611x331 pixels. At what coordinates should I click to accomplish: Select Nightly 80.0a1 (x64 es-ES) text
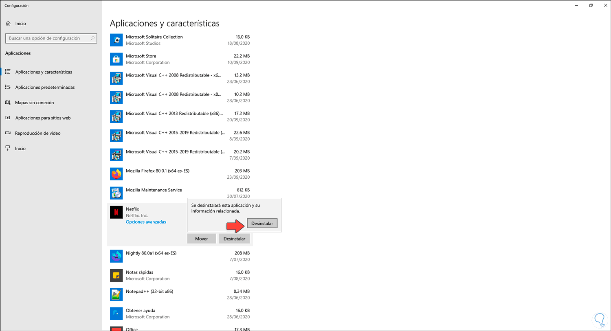pos(151,253)
